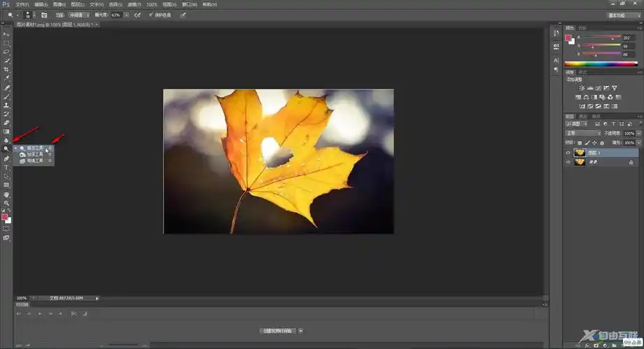Open the File (文件) menu
This screenshot has height=349, width=644.
(22, 4)
